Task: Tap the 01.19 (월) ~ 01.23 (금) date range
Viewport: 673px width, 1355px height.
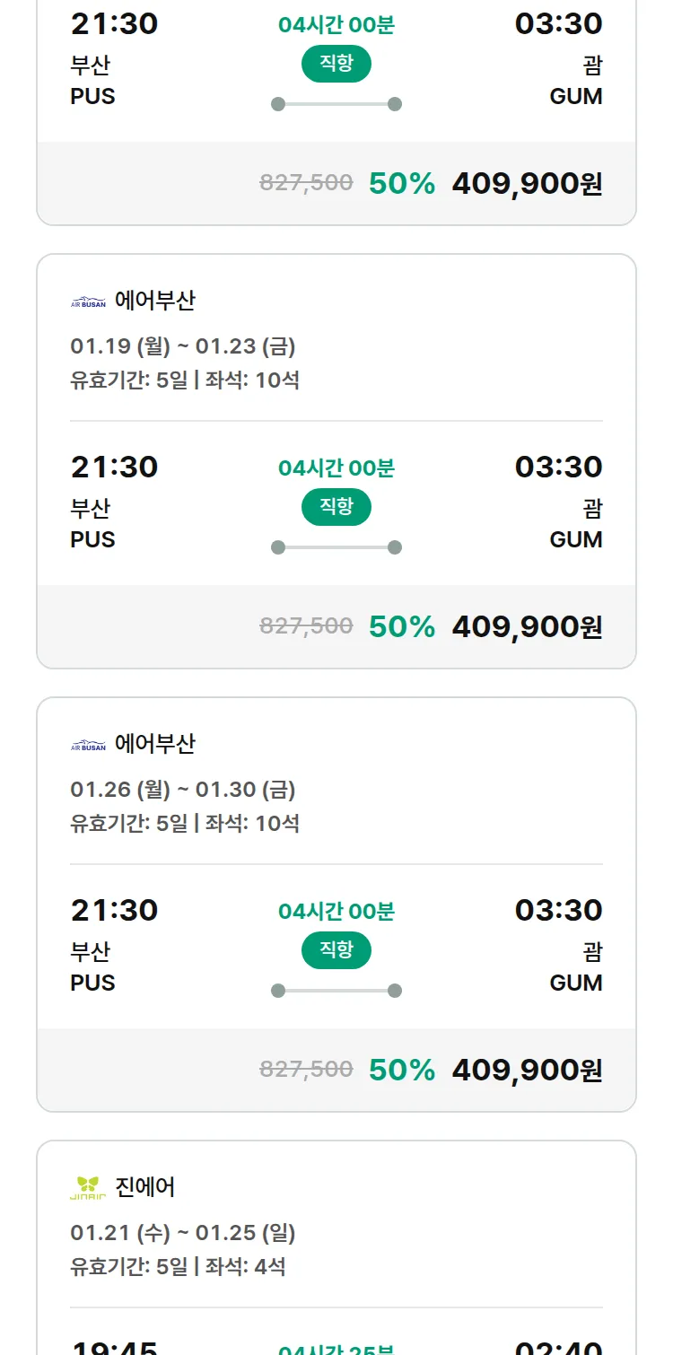Action: point(183,346)
